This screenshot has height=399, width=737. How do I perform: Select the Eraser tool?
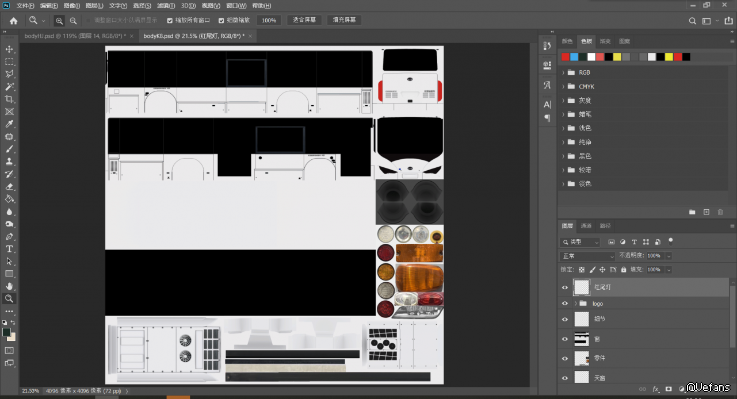[x=9, y=186]
